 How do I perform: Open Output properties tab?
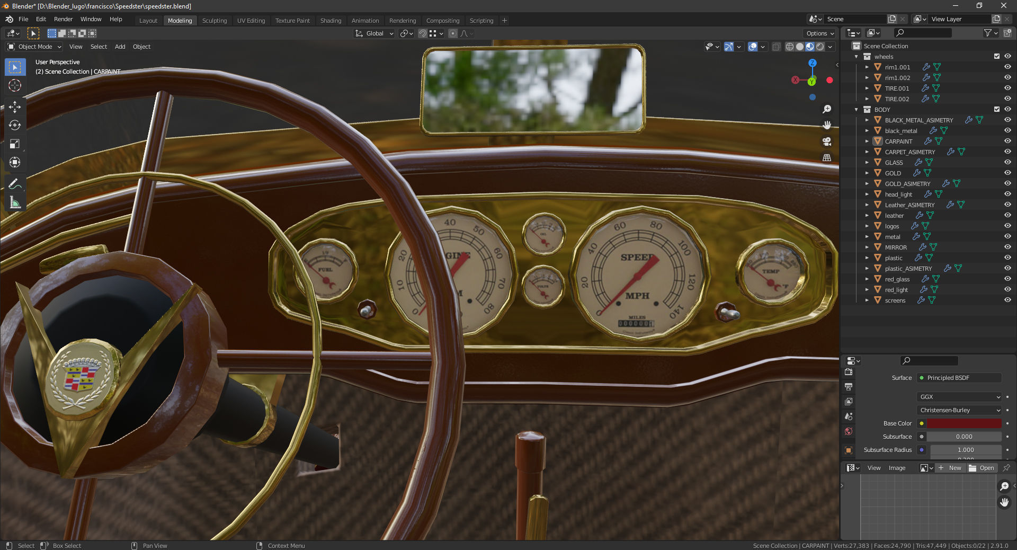849,387
